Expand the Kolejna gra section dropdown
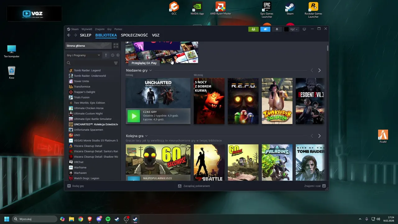The image size is (398, 224). click(146, 136)
